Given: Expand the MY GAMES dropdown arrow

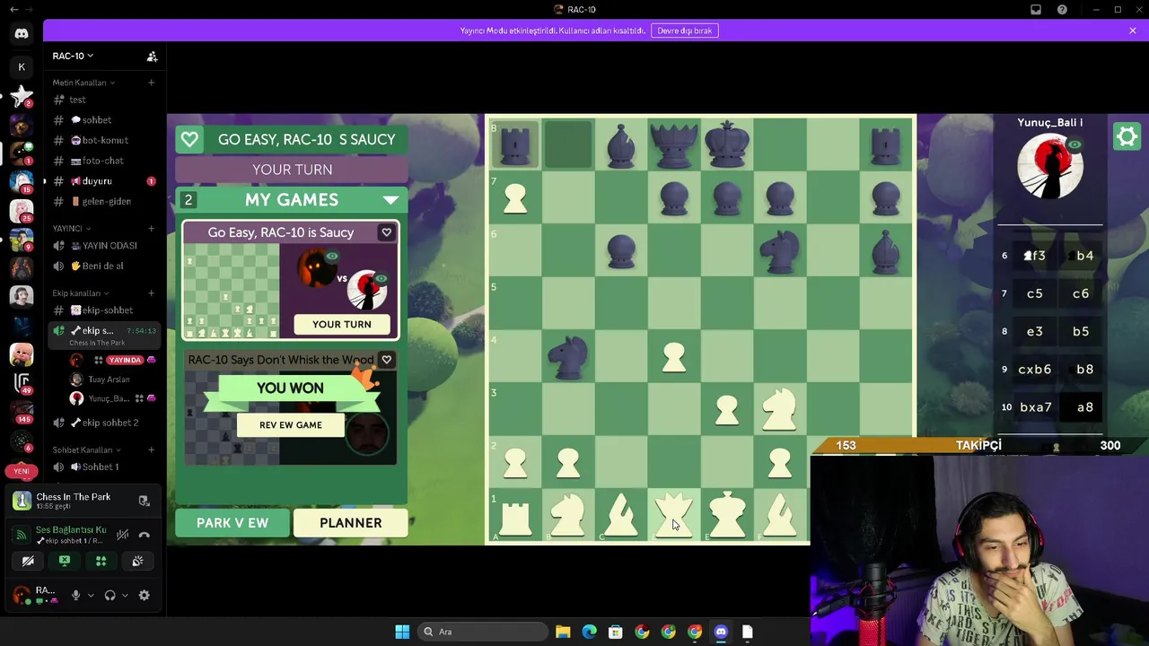Looking at the screenshot, I should point(390,200).
